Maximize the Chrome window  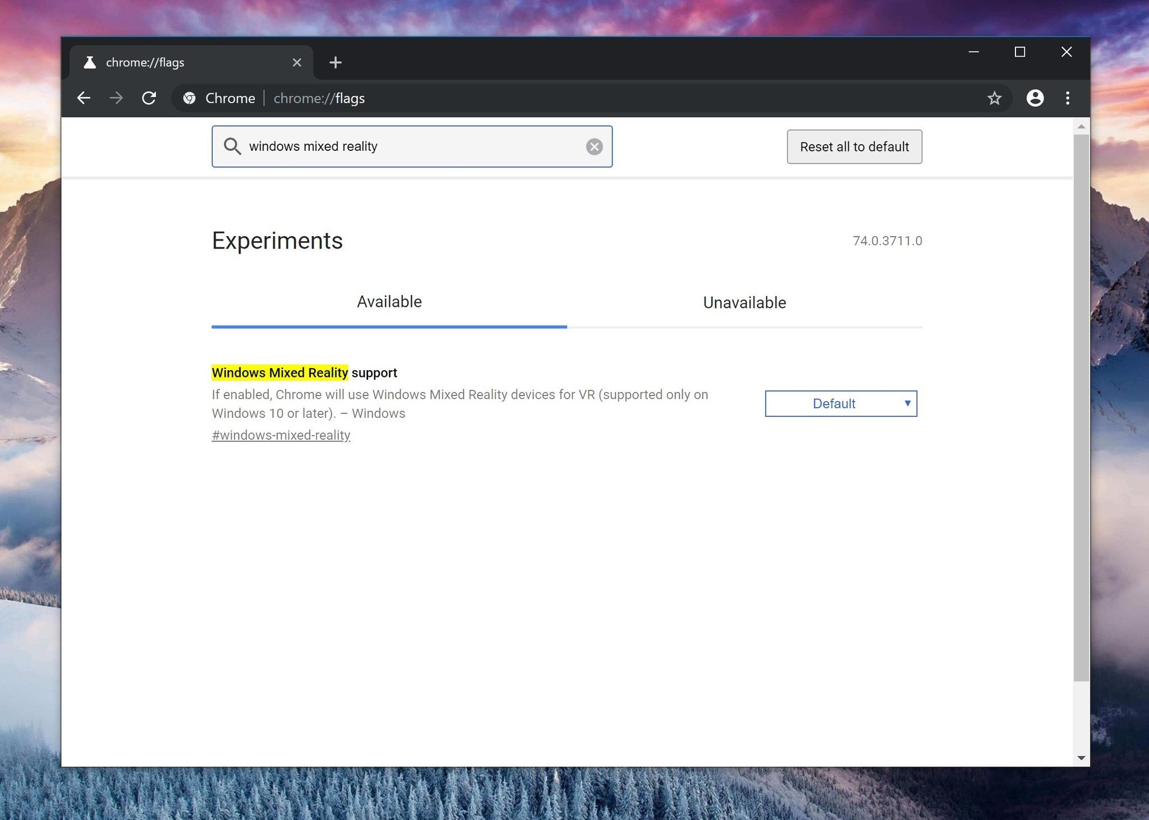click(1020, 52)
